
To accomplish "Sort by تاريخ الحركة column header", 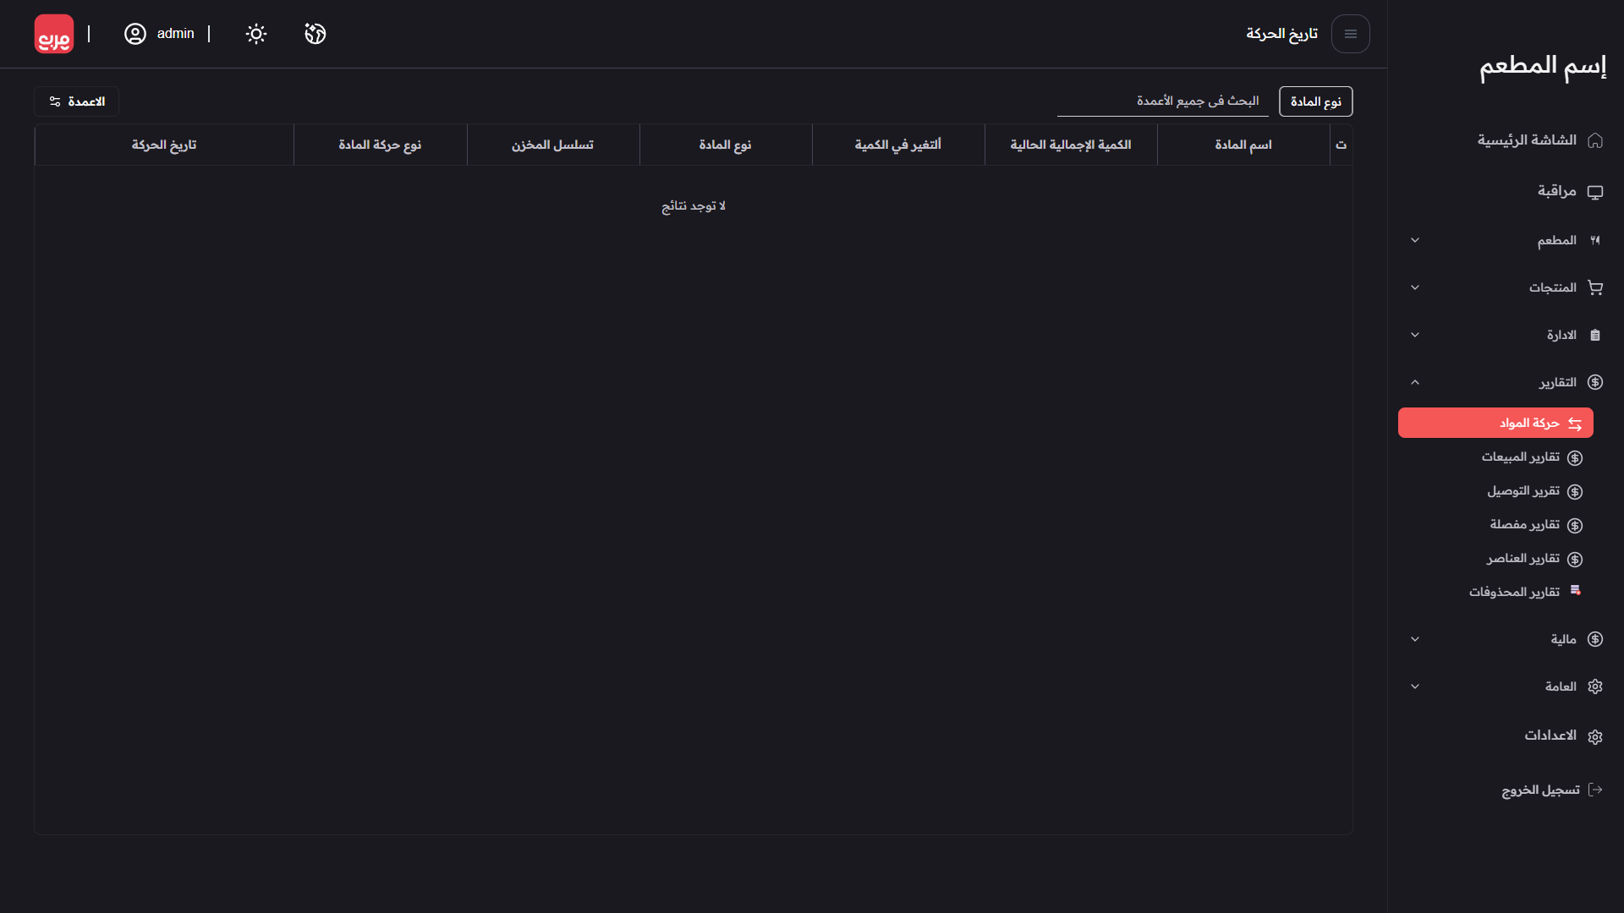I will pos(164,145).
